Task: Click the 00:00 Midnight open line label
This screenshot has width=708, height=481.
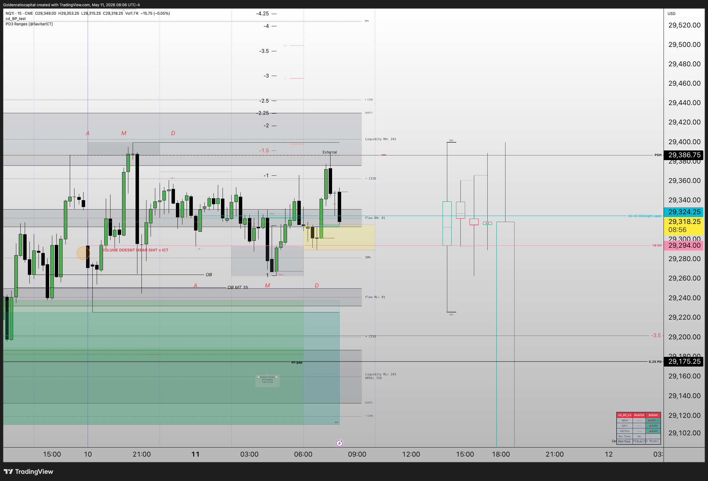Action: pyautogui.click(x=645, y=216)
